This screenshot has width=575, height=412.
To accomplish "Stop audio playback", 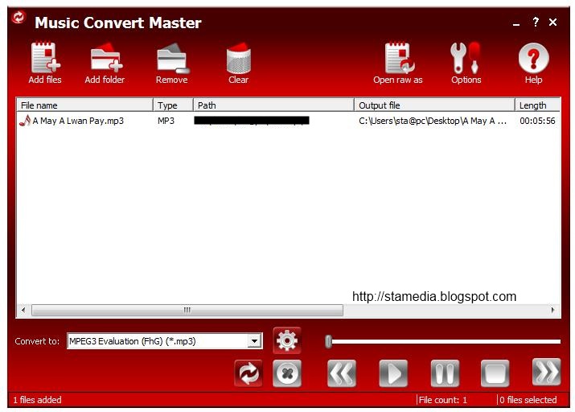I will tap(495, 373).
